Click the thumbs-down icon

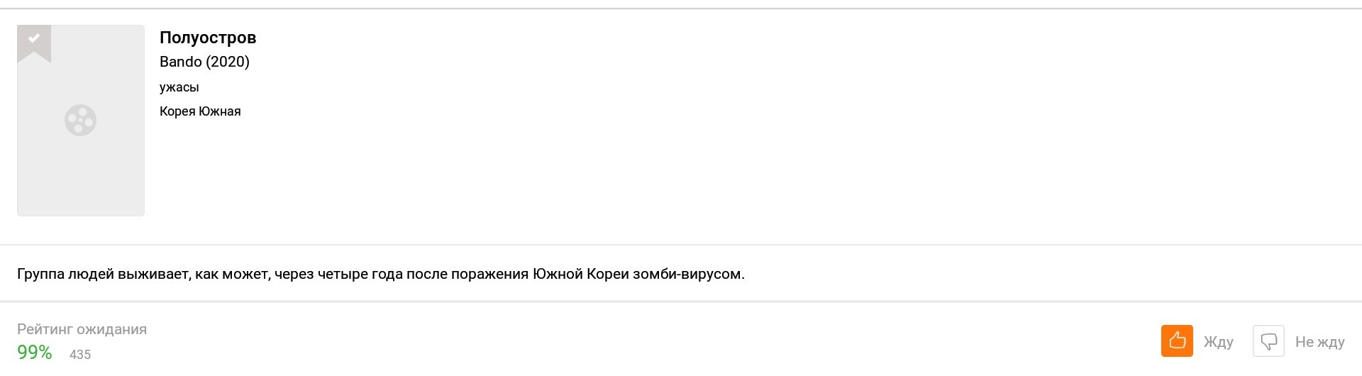tap(1268, 341)
